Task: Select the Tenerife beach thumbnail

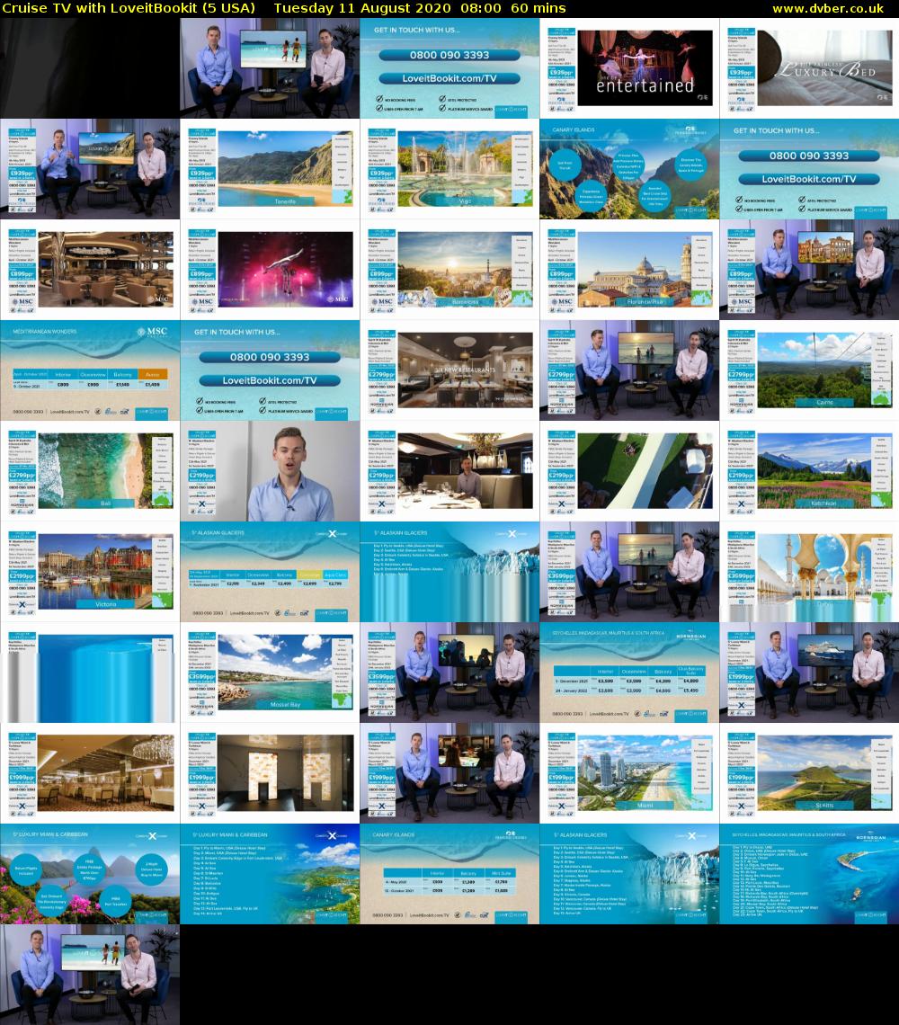Action: [x=270, y=169]
